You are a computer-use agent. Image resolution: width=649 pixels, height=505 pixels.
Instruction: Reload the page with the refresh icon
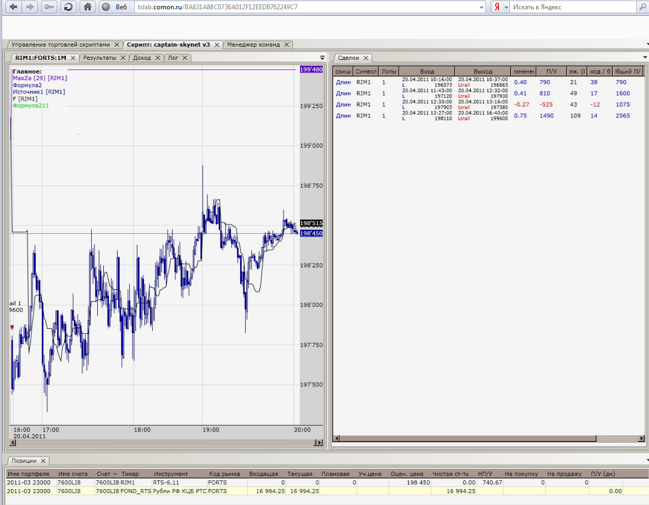pos(68,7)
